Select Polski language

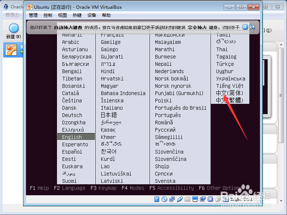click(x=163, y=101)
